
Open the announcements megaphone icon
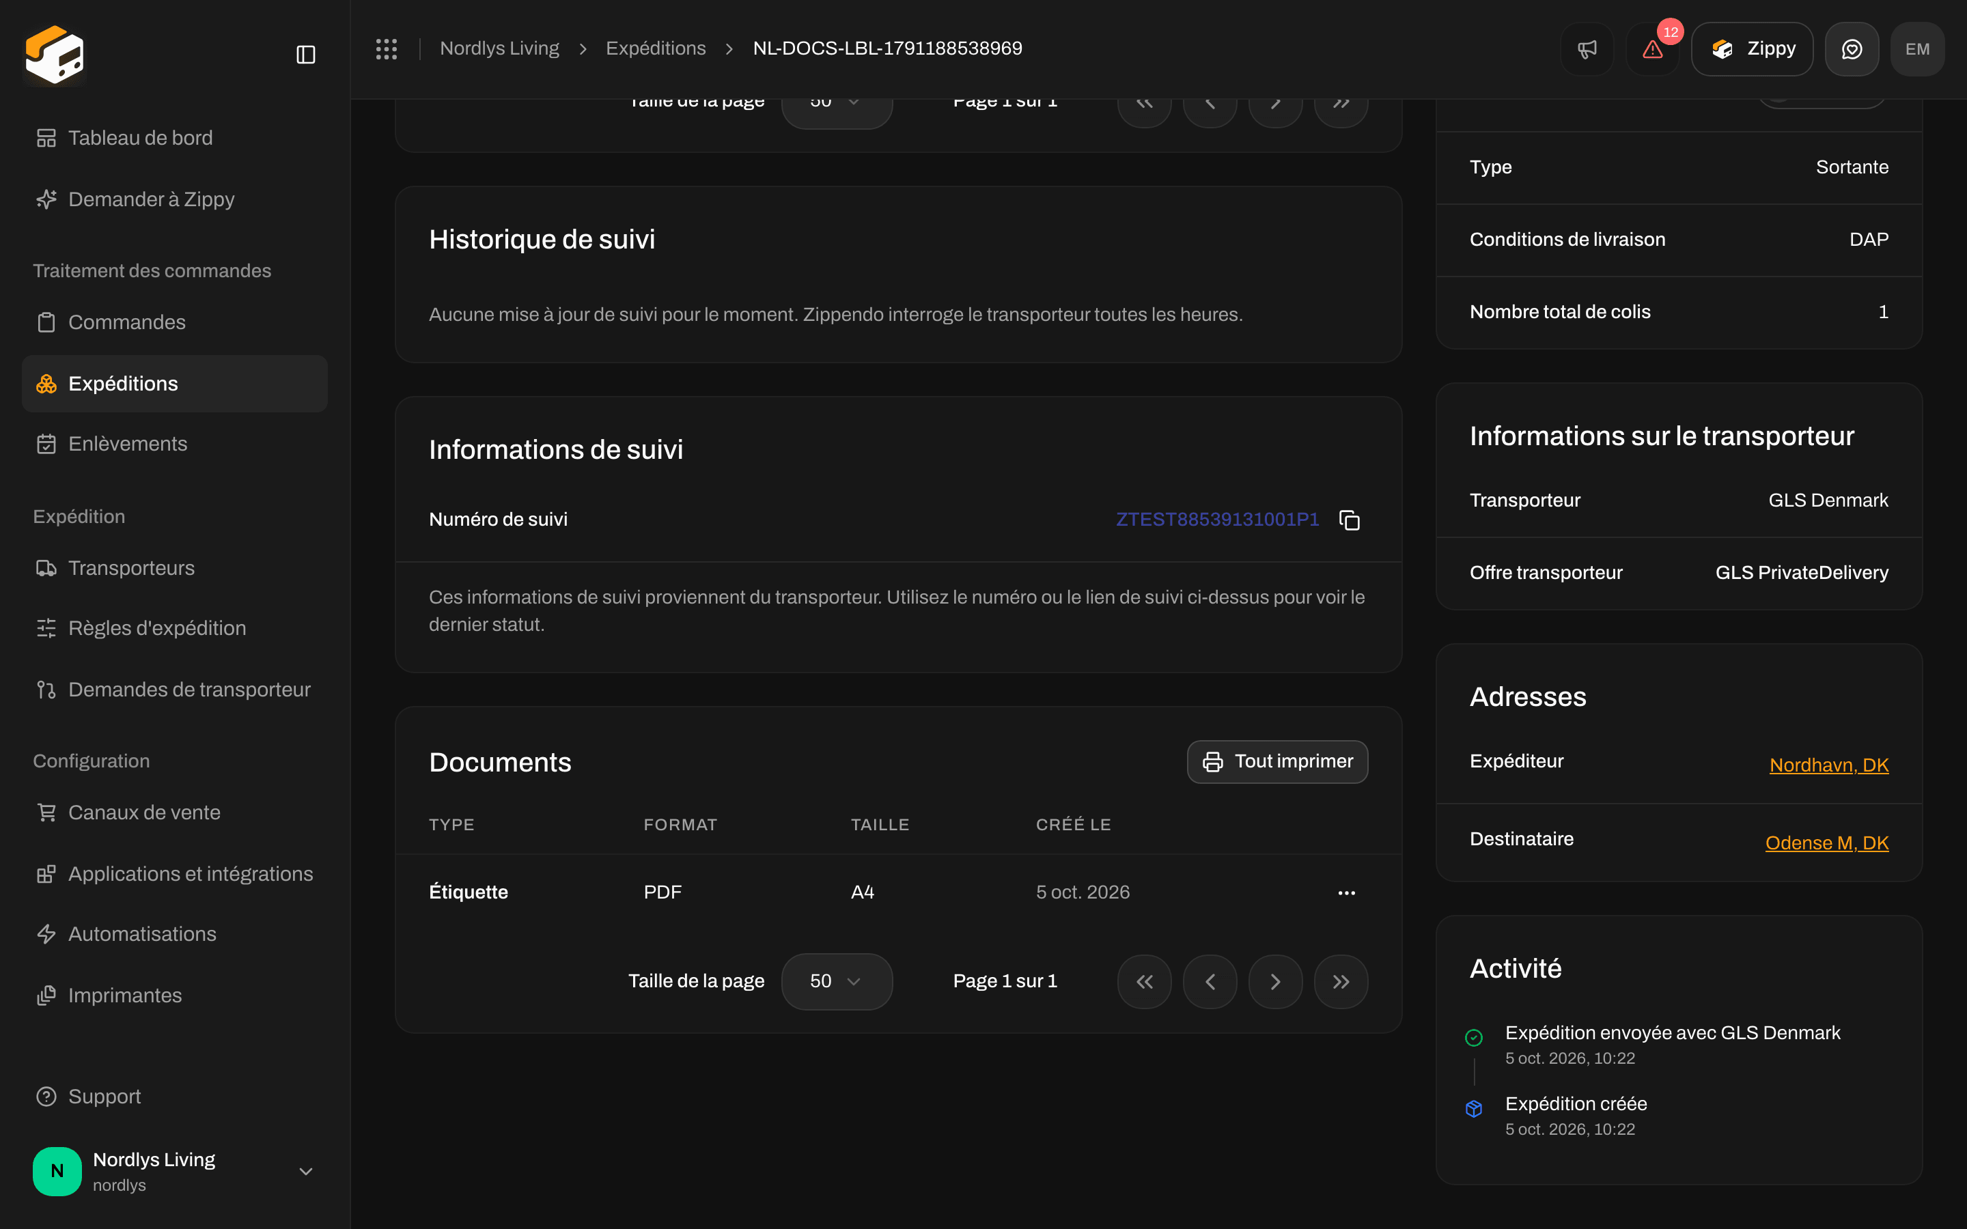tap(1587, 48)
